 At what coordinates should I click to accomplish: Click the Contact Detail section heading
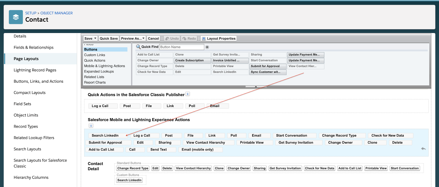click(x=95, y=166)
